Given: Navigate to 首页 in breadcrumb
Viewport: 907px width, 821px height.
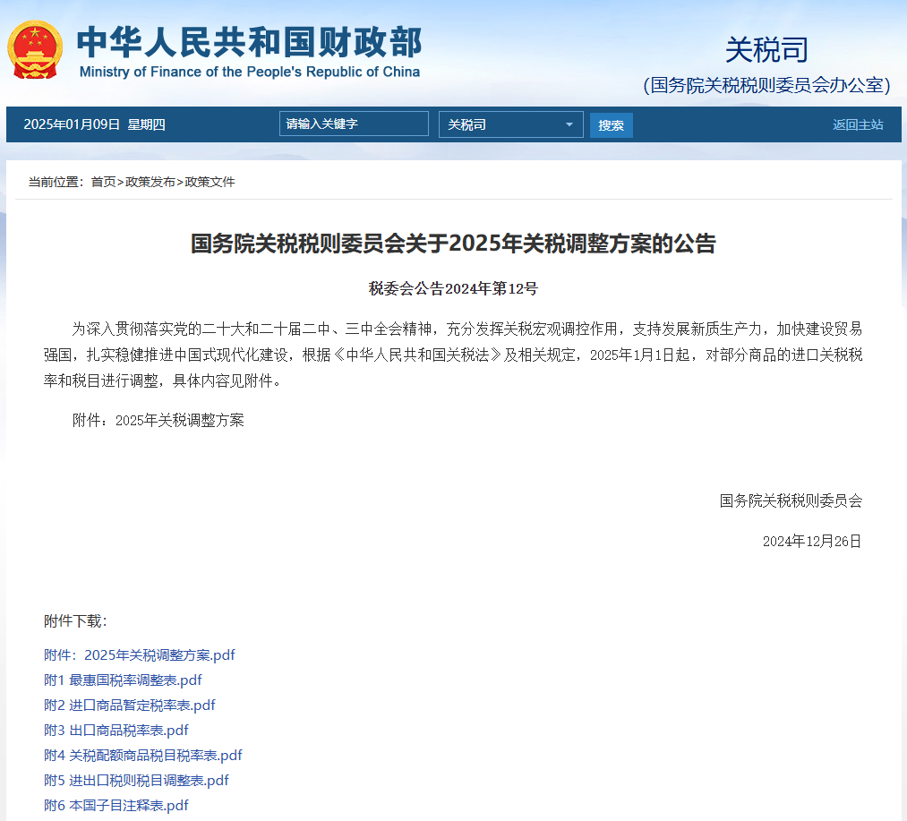Looking at the screenshot, I should tap(103, 182).
